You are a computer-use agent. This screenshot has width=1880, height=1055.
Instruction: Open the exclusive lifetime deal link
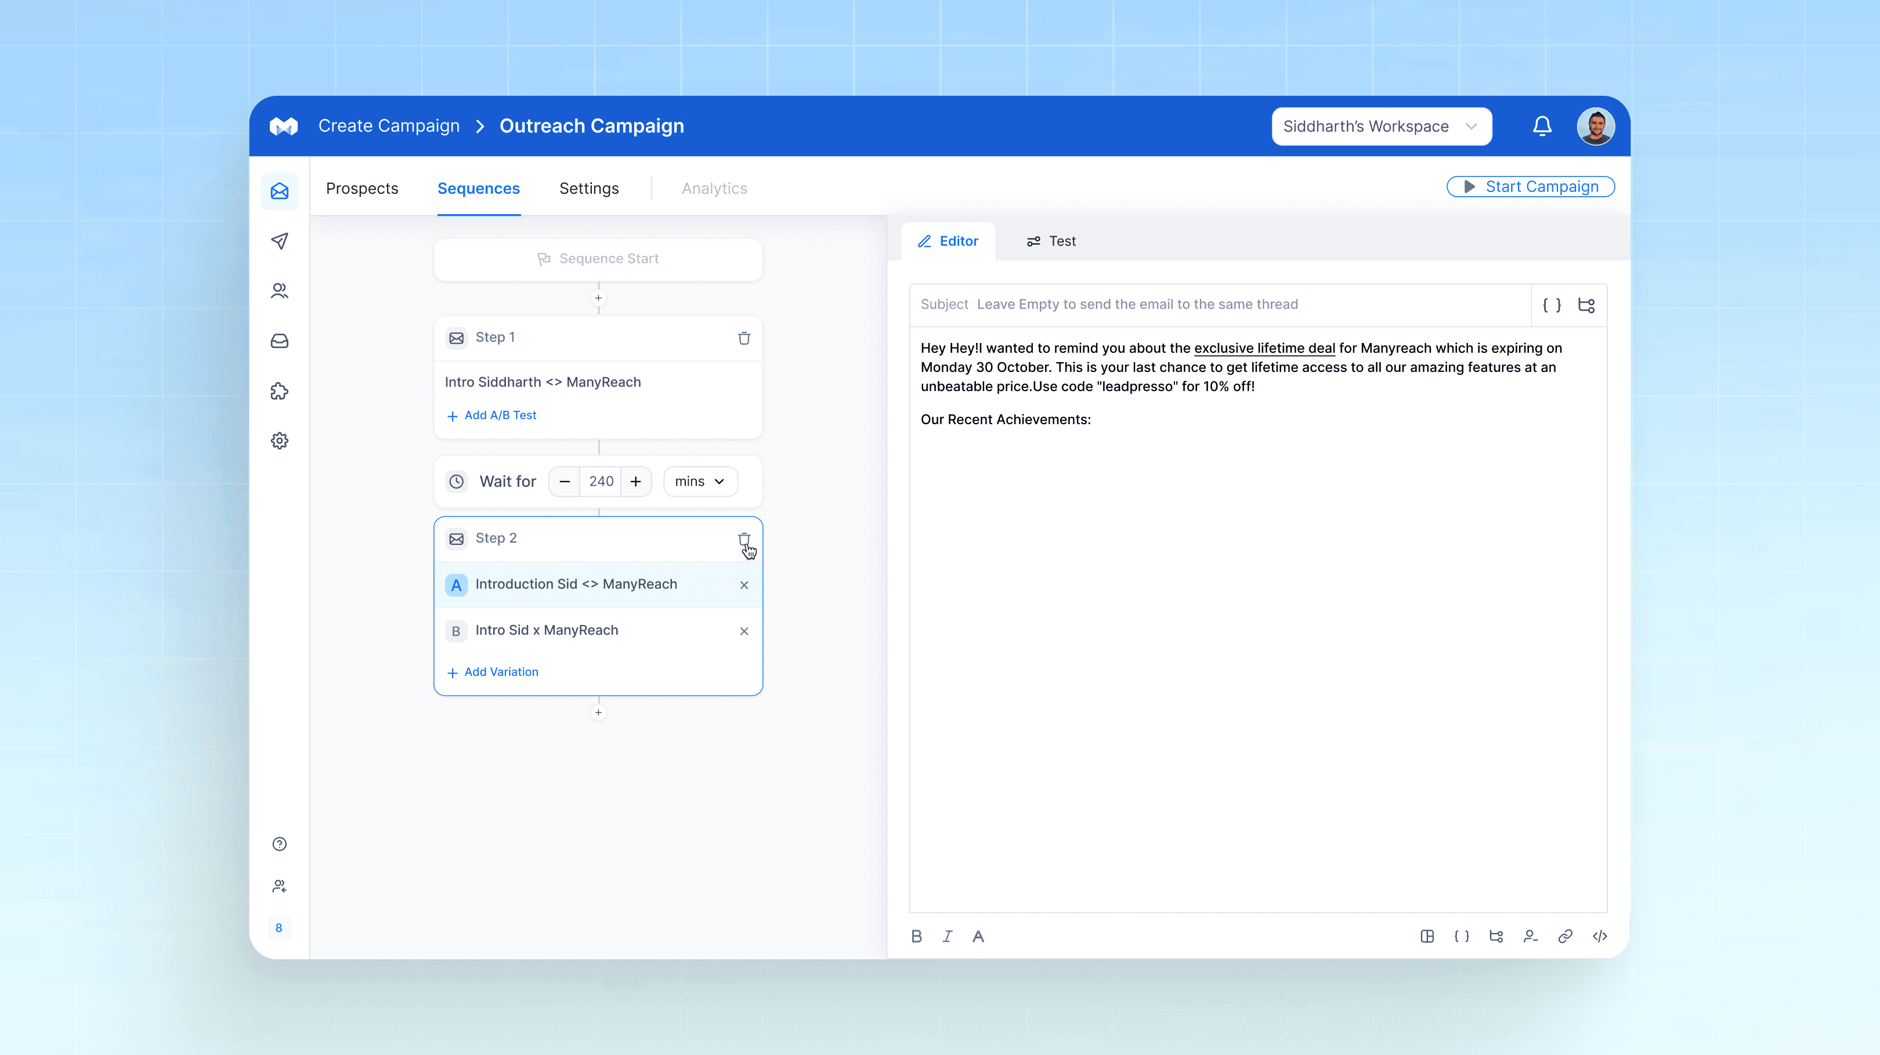1264,348
